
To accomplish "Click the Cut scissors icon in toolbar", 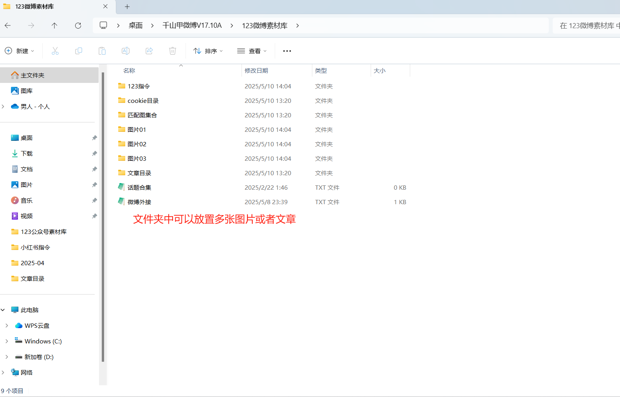I will point(55,51).
